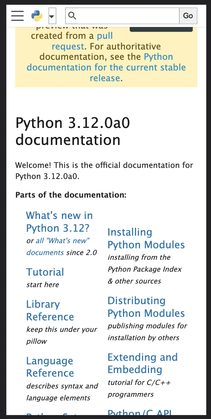Click the 'Parts of the documentation:' text
The height and width of the screenshot is (419, 211).
(x=71, y=195)
